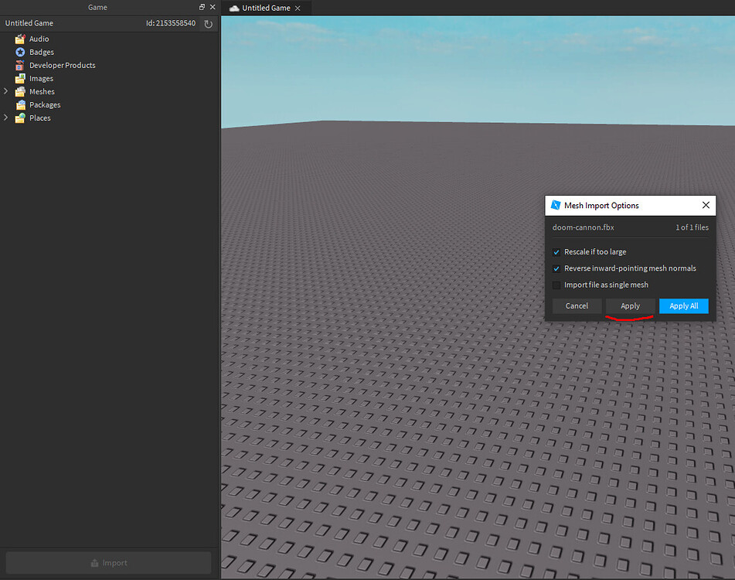The width and height of the screenshot is (735, 580).
Task: Click the Untitled Game header label
Action: point(29,23)
